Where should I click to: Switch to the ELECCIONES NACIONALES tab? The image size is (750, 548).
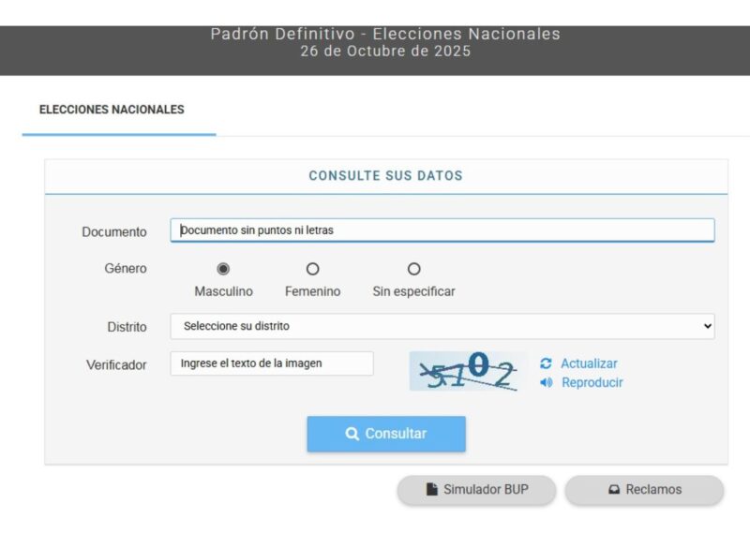coord(112,110)
